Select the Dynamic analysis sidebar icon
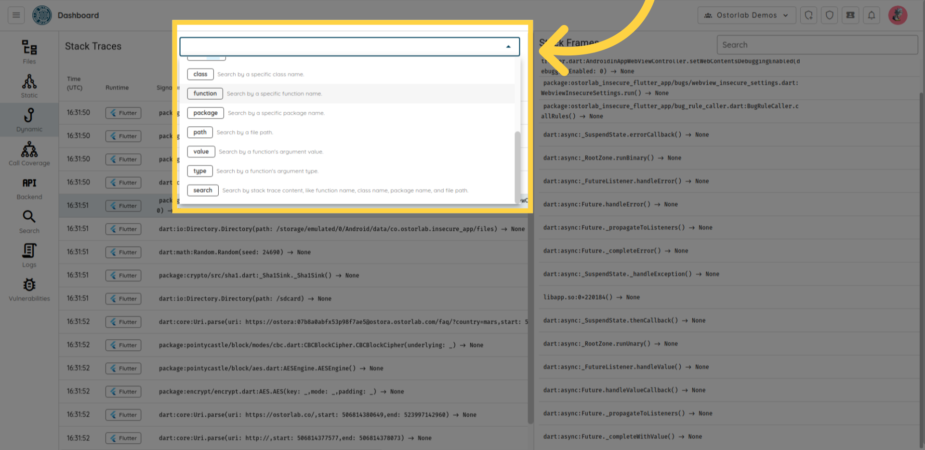This screenshot has width=925, height=450. (x=29, y=119)
